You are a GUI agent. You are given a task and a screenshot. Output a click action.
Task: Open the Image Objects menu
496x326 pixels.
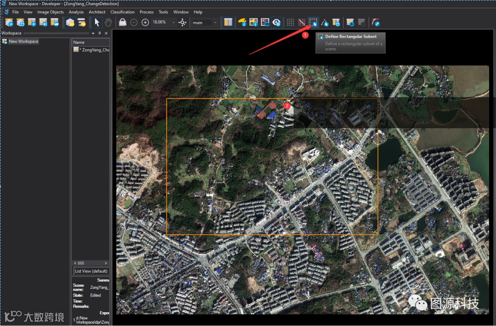[51, 12]
